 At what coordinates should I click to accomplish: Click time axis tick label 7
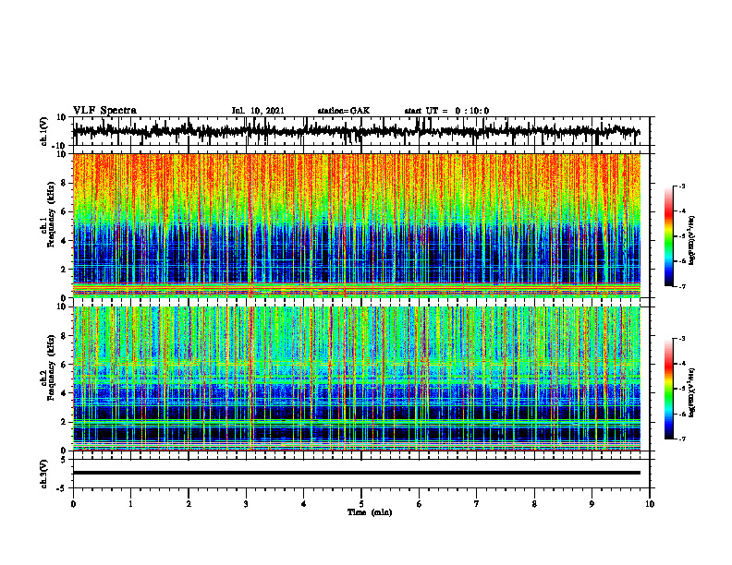coord(477,504)
